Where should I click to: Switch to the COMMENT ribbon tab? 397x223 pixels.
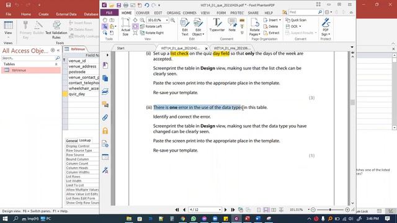pos(189,12)
